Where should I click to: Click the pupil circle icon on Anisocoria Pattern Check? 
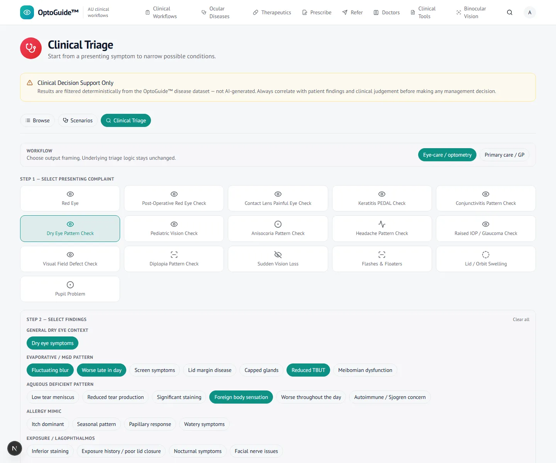(278, 224)
